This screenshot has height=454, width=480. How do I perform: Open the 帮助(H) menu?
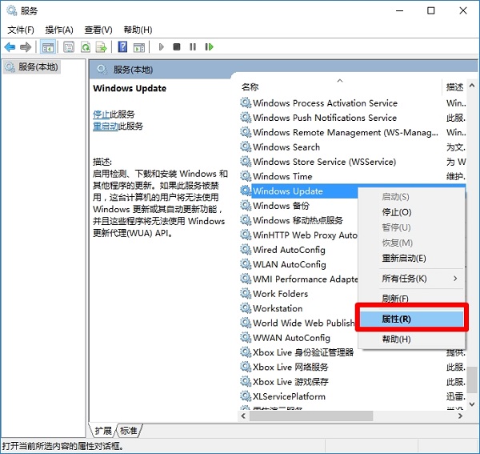coord(138,30)
